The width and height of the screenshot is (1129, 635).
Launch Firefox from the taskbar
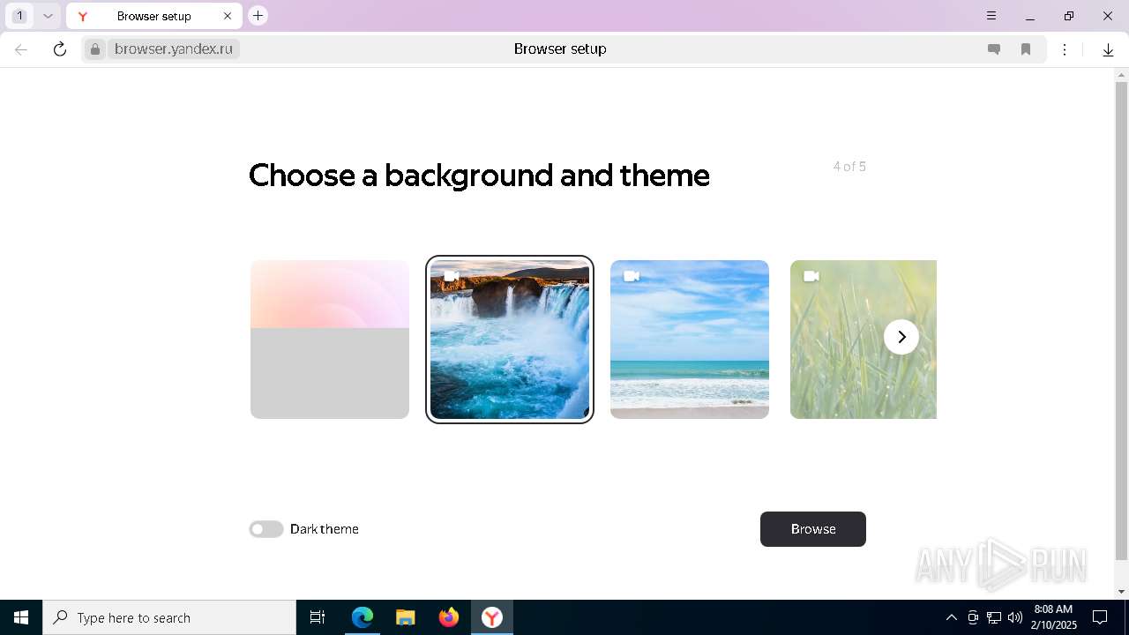[449, 617]
